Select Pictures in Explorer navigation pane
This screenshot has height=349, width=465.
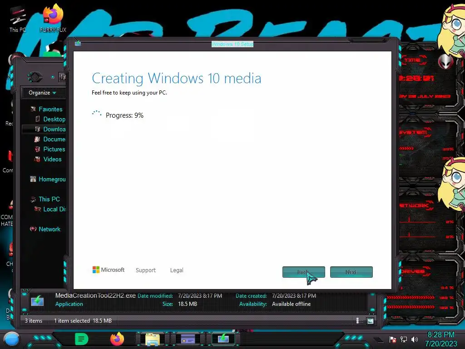pos(54,149)
